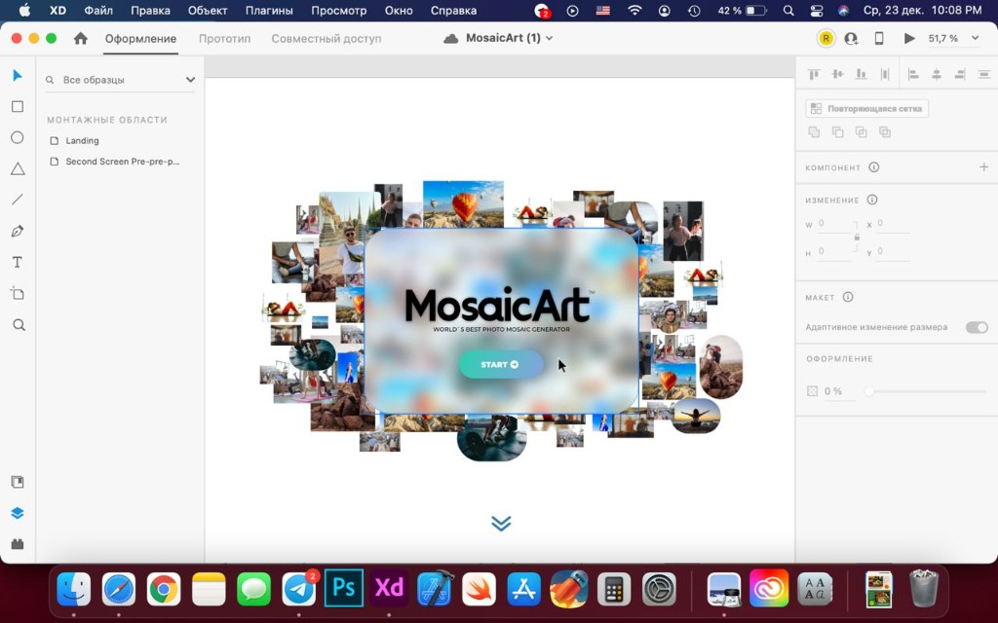Select the Ellipse tool
The width and height of the screenshot is (998, 623).
18,137
